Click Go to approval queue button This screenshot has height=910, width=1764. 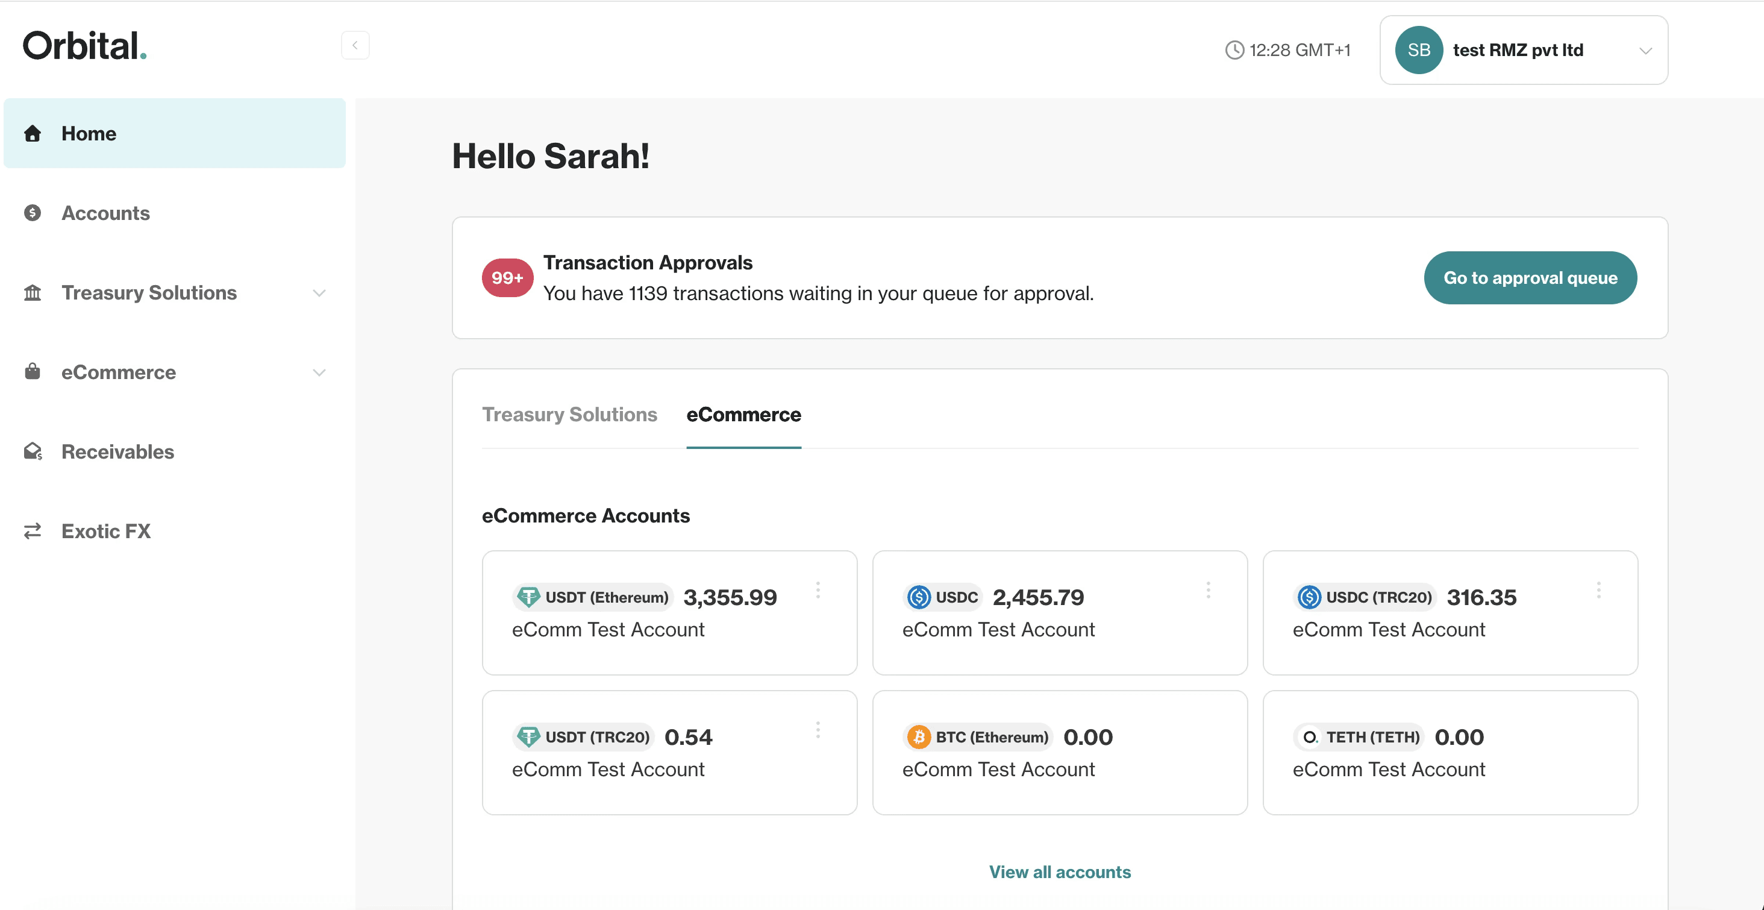click(1530, 278)
